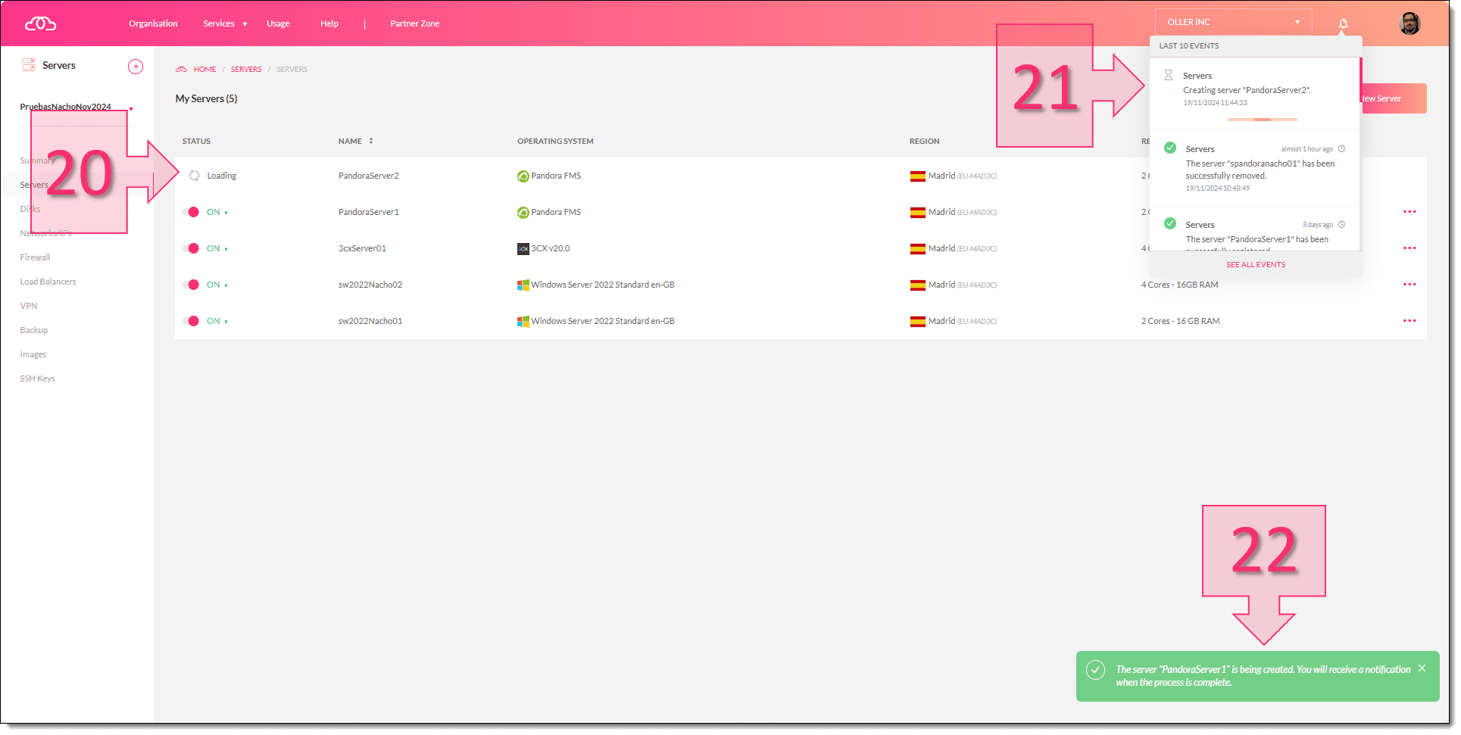Viewport: 1461px width, 735px height.
Task: Open actions menu for PandoraServer1 row
Action: click(x=1409, y=212)
